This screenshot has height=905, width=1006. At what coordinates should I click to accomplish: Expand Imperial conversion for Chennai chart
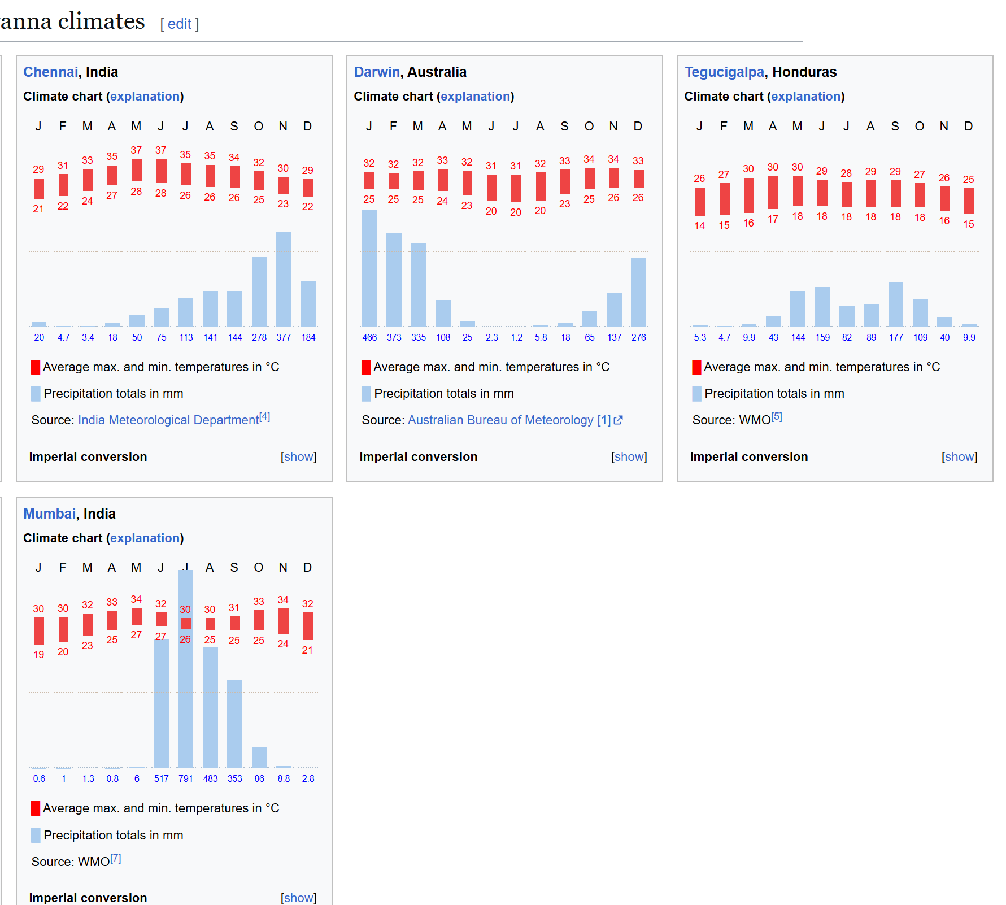[298, 457]
